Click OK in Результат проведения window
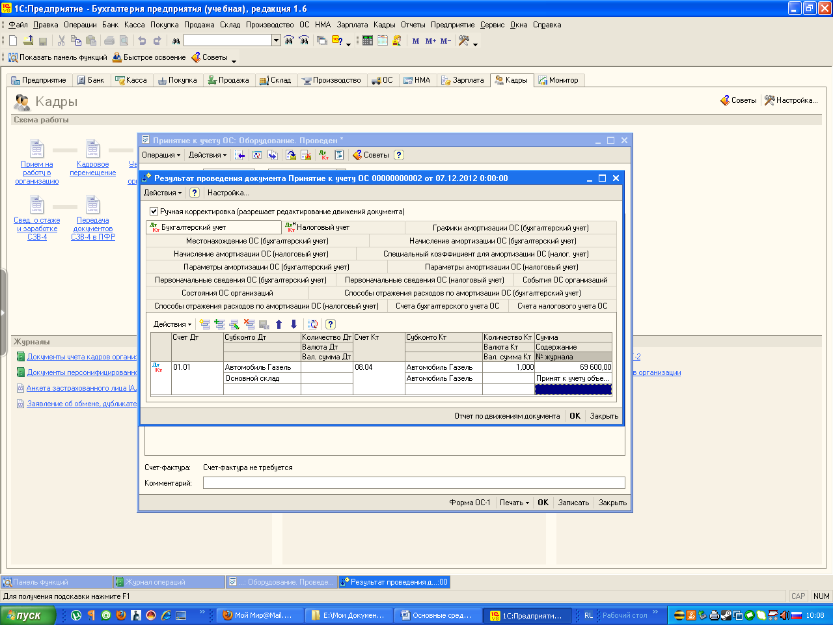The width and height of the screenshot is (833, 625). point(575,416)
